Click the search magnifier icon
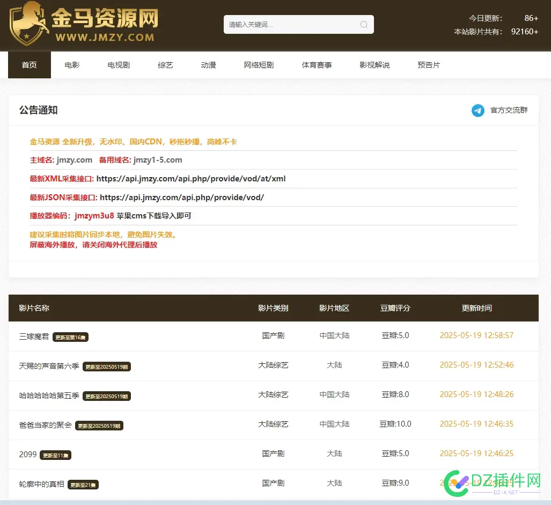551x505 pixels. 363,25
